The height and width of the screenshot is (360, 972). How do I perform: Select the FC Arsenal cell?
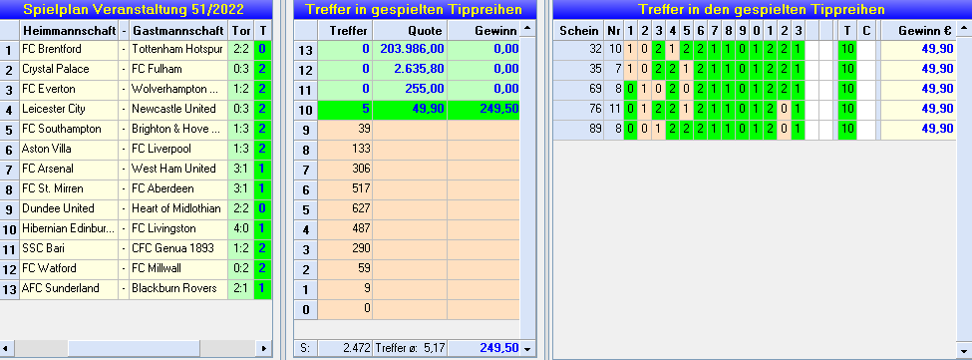[69, 169]
